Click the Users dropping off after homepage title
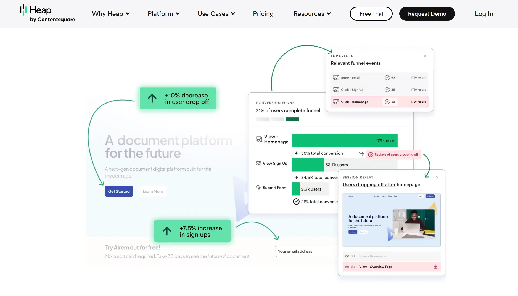This screenshot has height=296, width=518. pyautogui.click(x=381, y=185)
